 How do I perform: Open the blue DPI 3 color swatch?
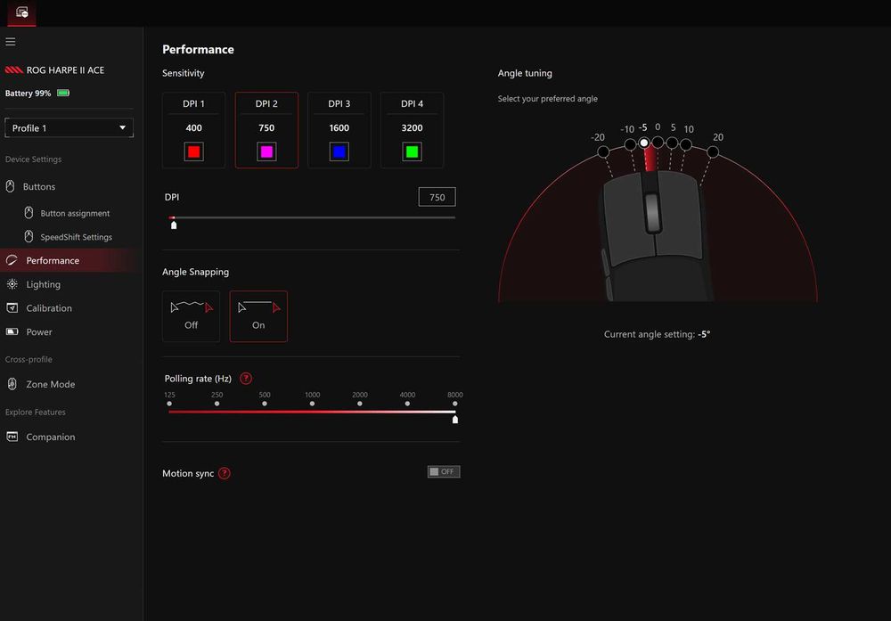point(339,151)
